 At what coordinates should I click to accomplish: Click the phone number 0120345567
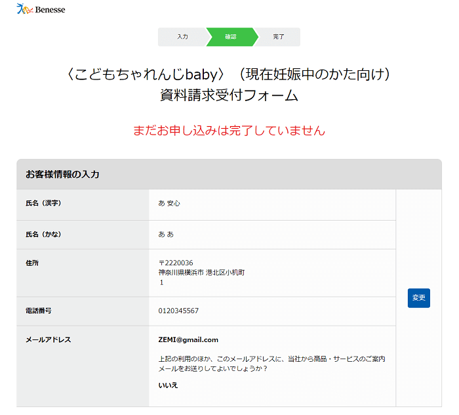coord(178,311)
